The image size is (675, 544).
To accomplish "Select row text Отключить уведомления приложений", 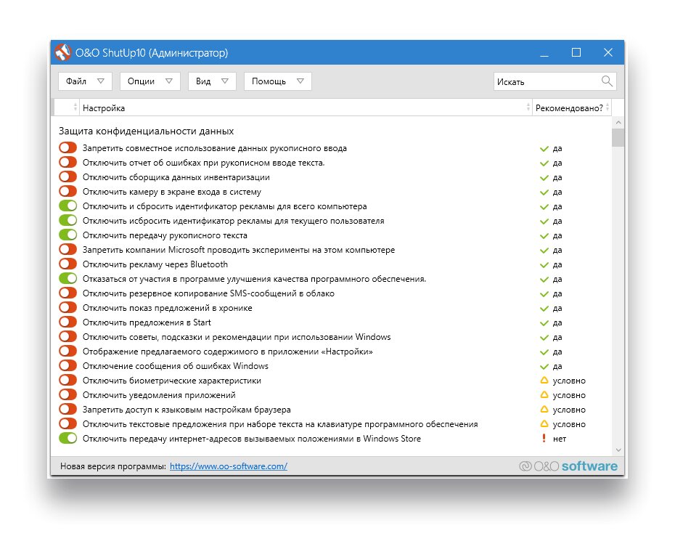I will point(159,395).
